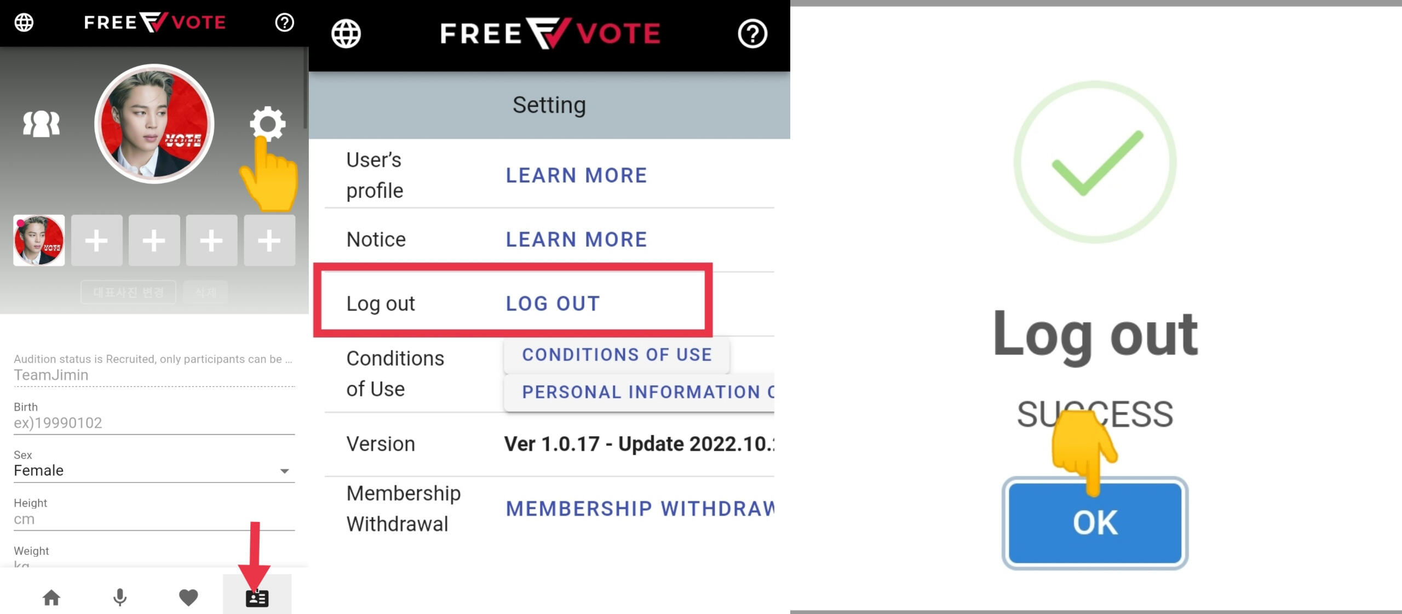Click the help question mark in Setting header
This screenshot has height=614, width=1402.
pyautogui.click(x=752, y=34)
